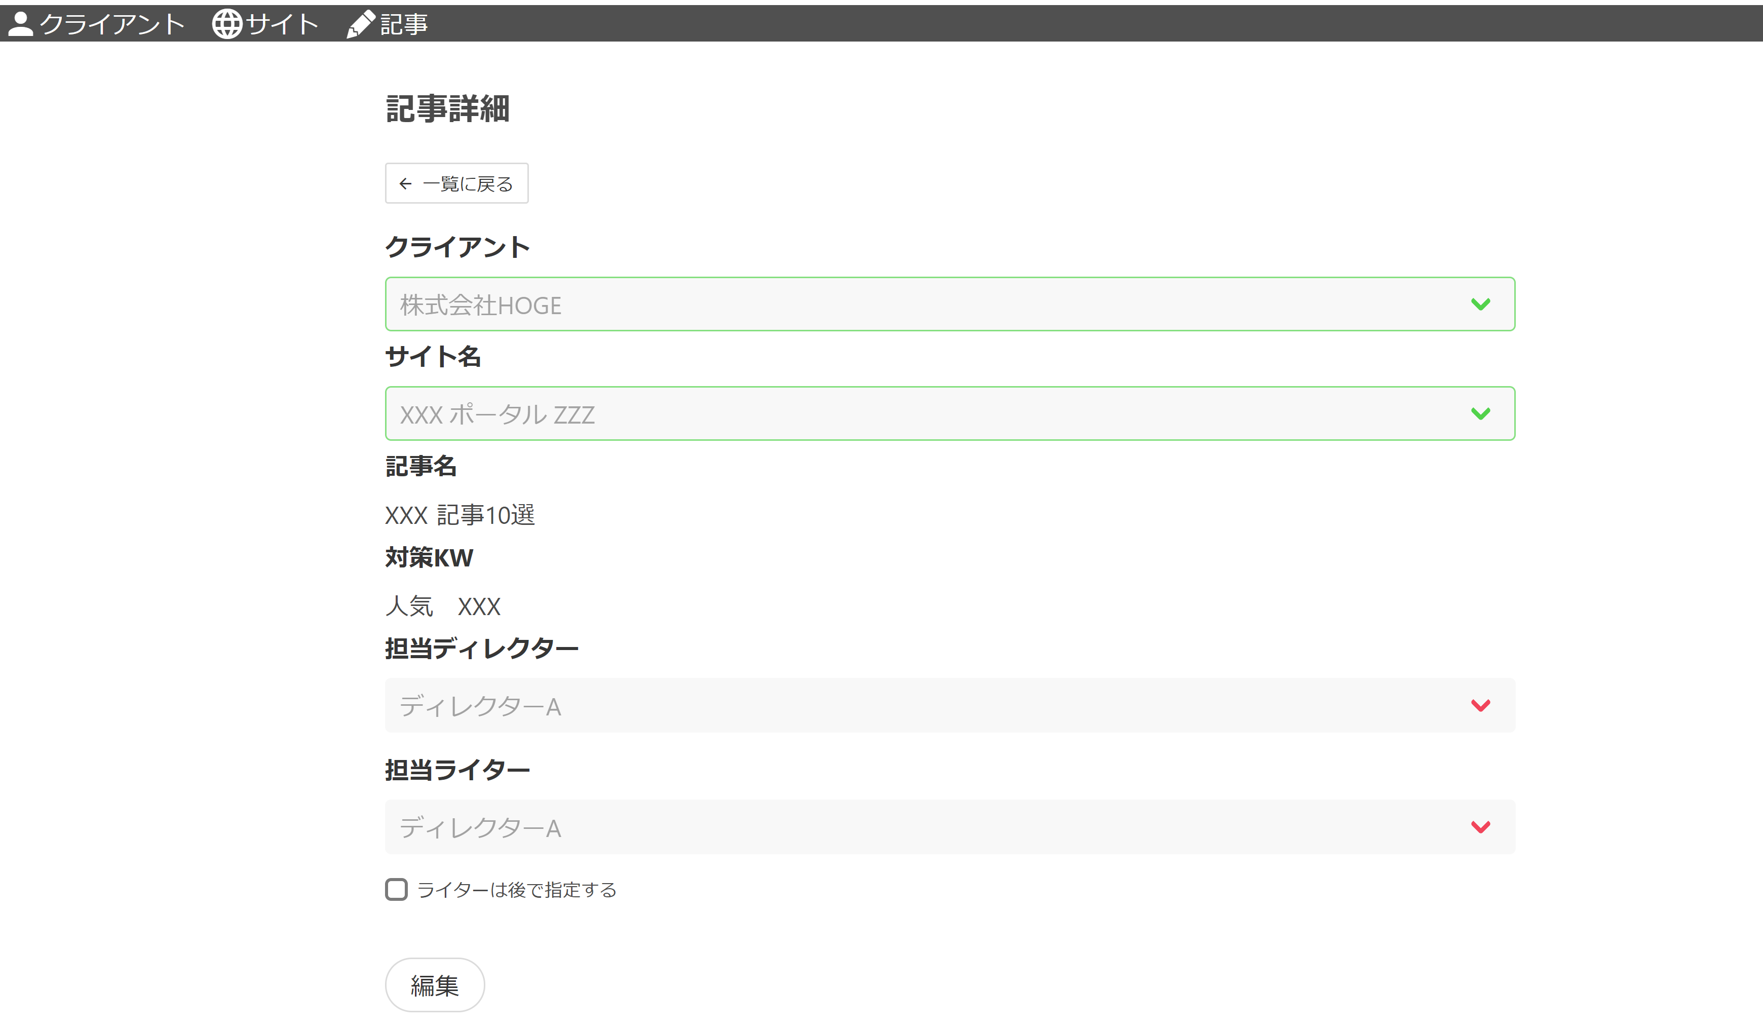
Task: Click the back arrow in 一覧に戻る
Action: tap(405, 184)
